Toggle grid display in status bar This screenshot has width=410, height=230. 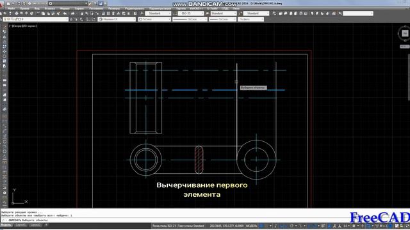(x=261, y=226)
